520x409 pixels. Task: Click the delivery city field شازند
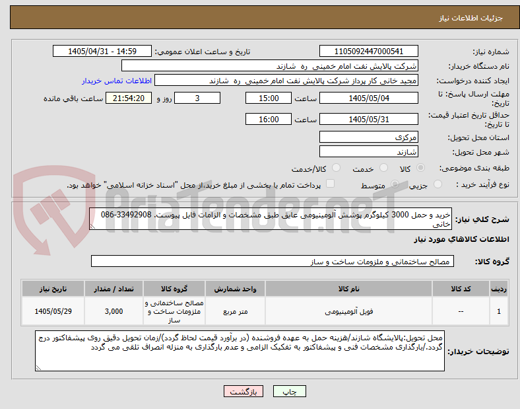click(368, 152)
